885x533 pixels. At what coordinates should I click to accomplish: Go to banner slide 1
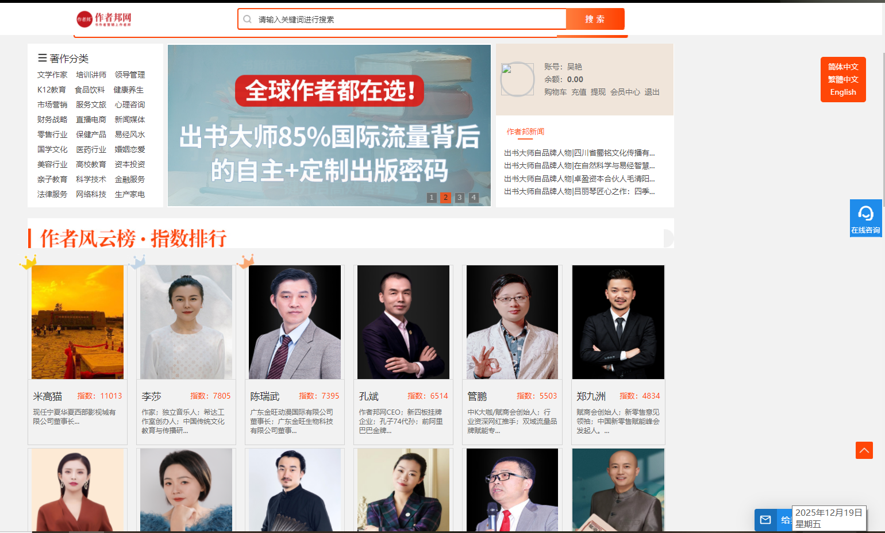432,198
